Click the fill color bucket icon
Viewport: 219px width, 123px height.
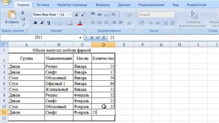coord(70,23)
